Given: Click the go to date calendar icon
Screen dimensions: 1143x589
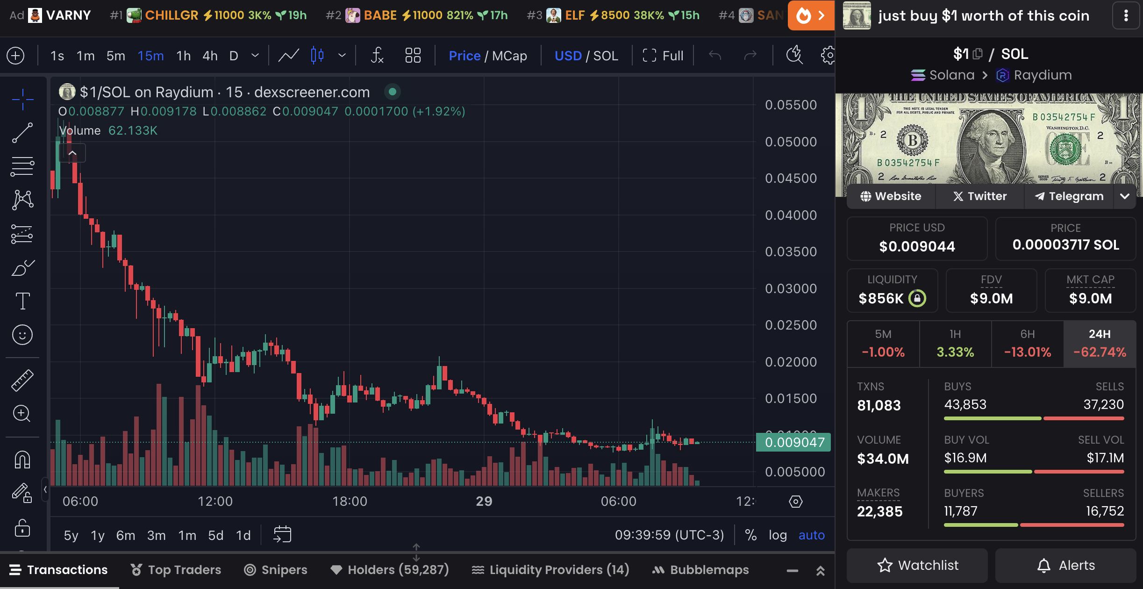Looking at the screenshot, I should point(282,535).
